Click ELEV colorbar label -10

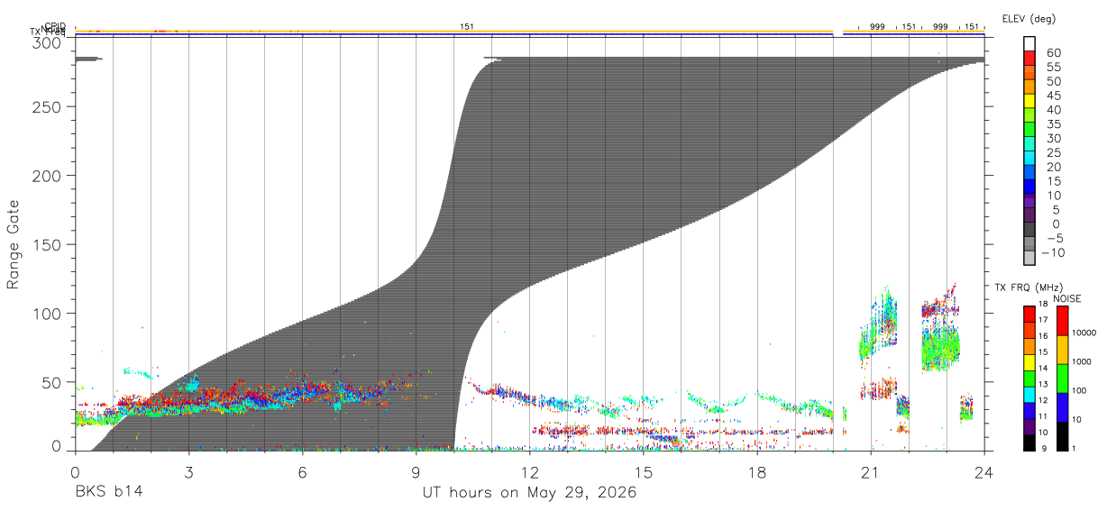coord(1055,253)
